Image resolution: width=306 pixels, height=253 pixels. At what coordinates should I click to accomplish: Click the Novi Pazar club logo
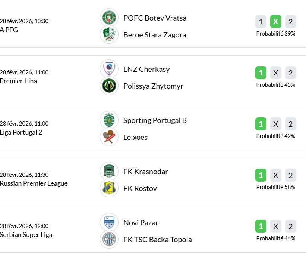tap(109, 222)
